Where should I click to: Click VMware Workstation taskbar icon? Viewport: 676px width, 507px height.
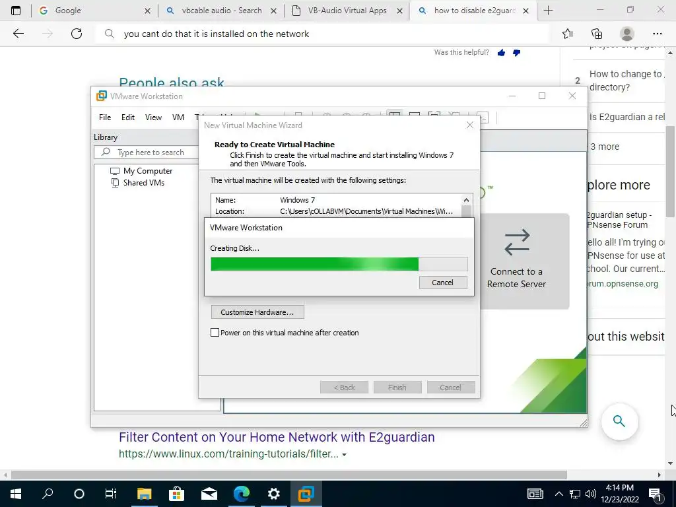(x=306, y=494)
